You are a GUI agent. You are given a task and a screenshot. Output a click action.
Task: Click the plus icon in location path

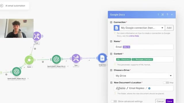(x=149, y=88)
